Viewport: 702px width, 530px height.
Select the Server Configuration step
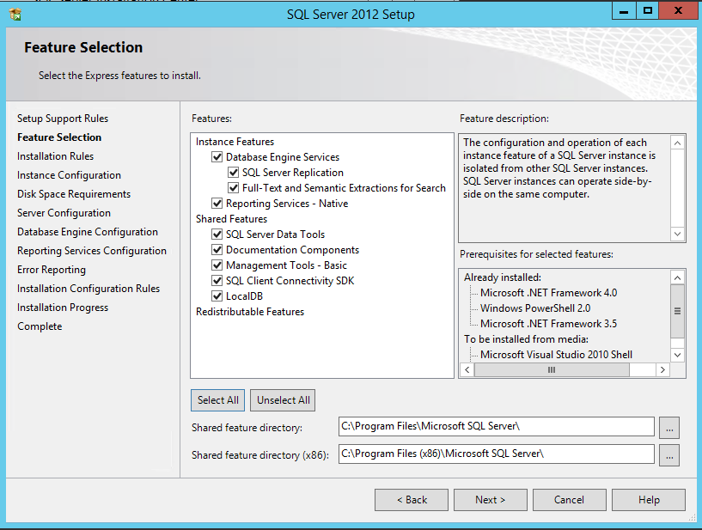pos(64,213)
